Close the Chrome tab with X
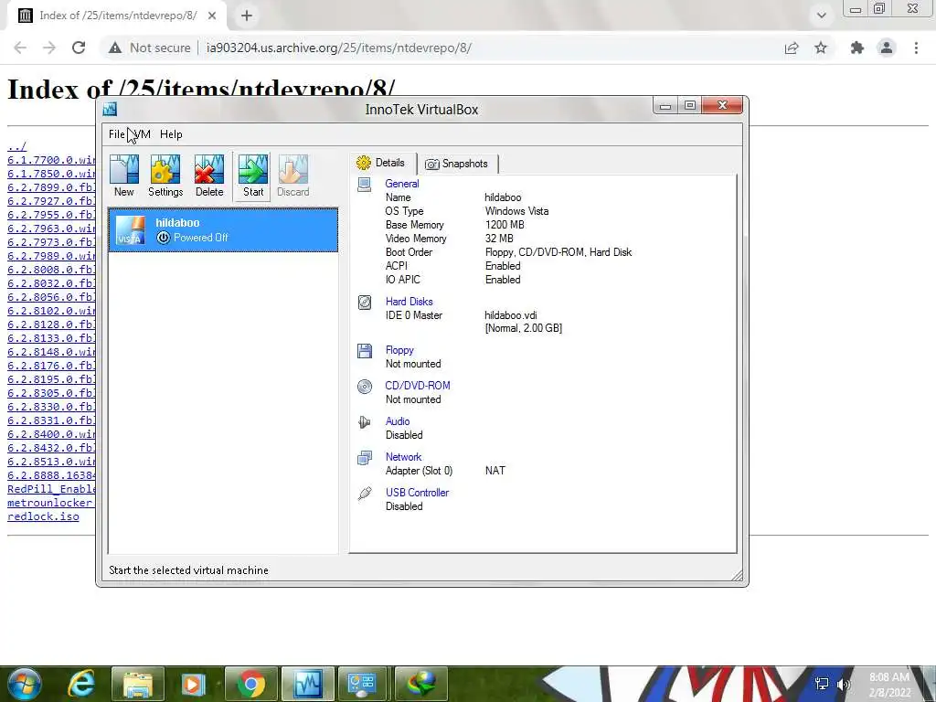Image resolution: width=936 pixels, height=702 pixels. (212, 16)
